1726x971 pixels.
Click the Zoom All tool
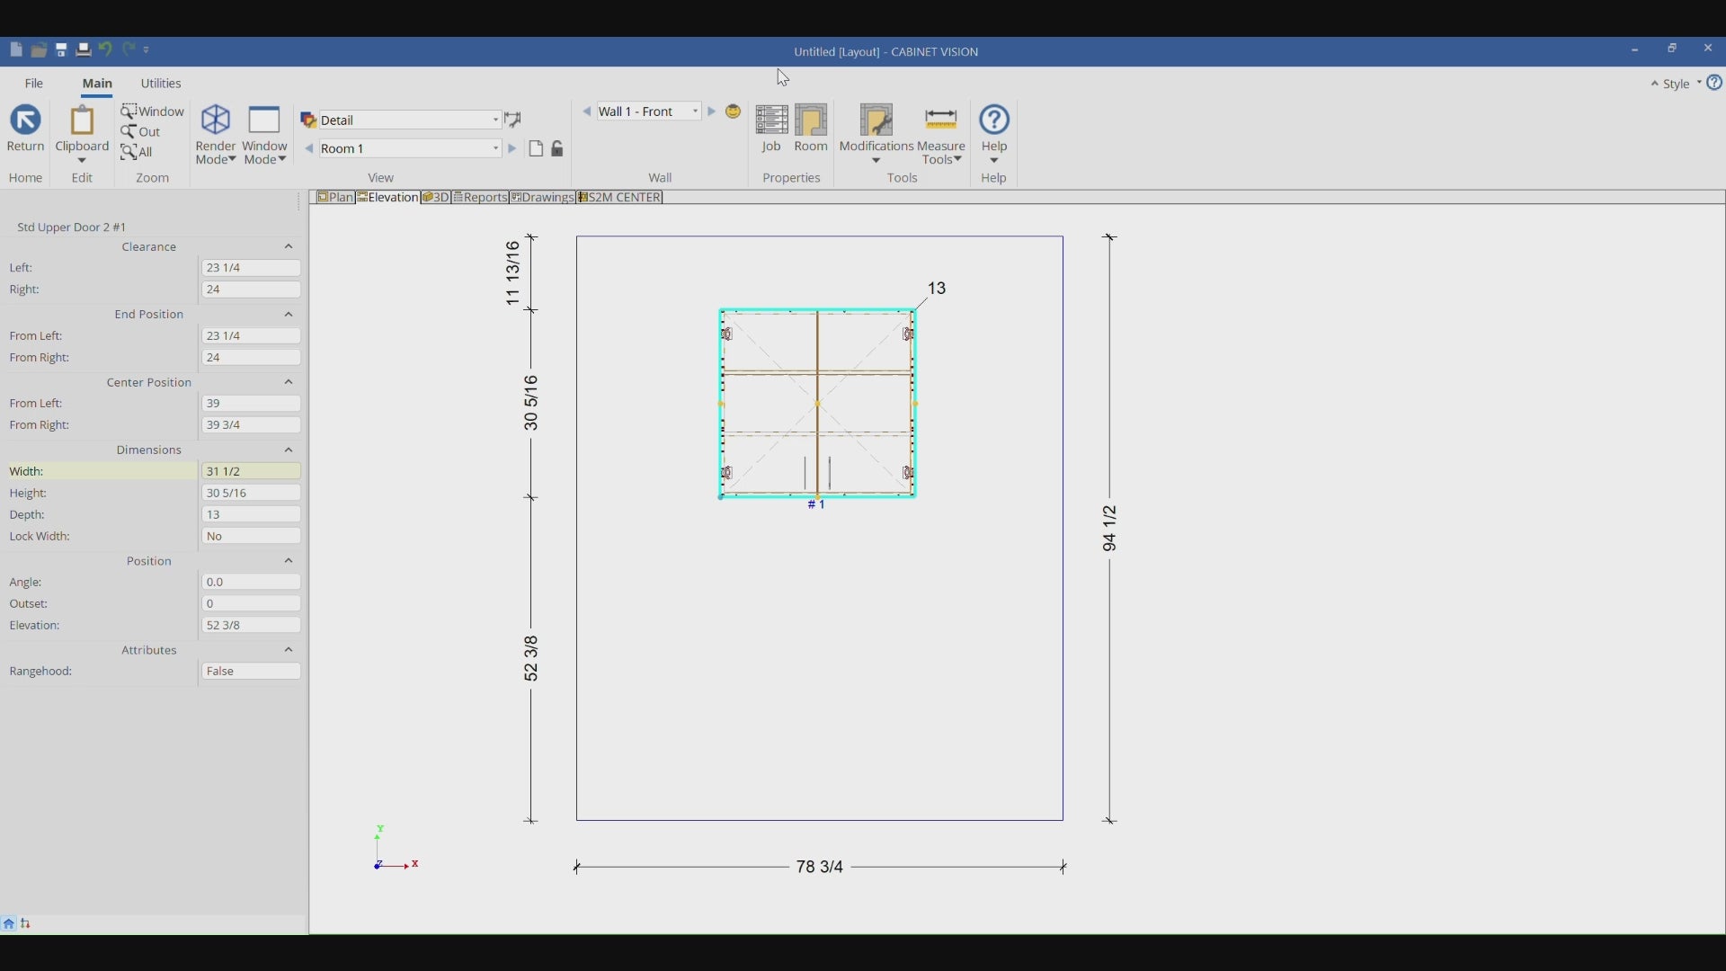[138, 152]
